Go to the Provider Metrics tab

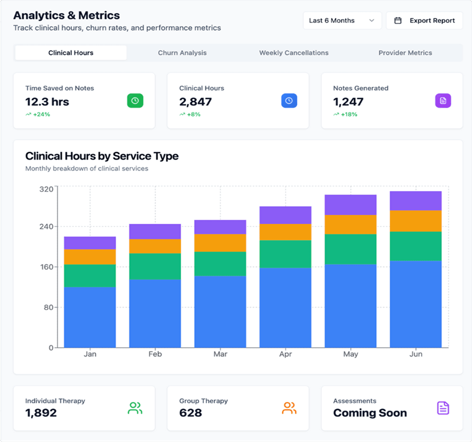(x=405, y=53)
